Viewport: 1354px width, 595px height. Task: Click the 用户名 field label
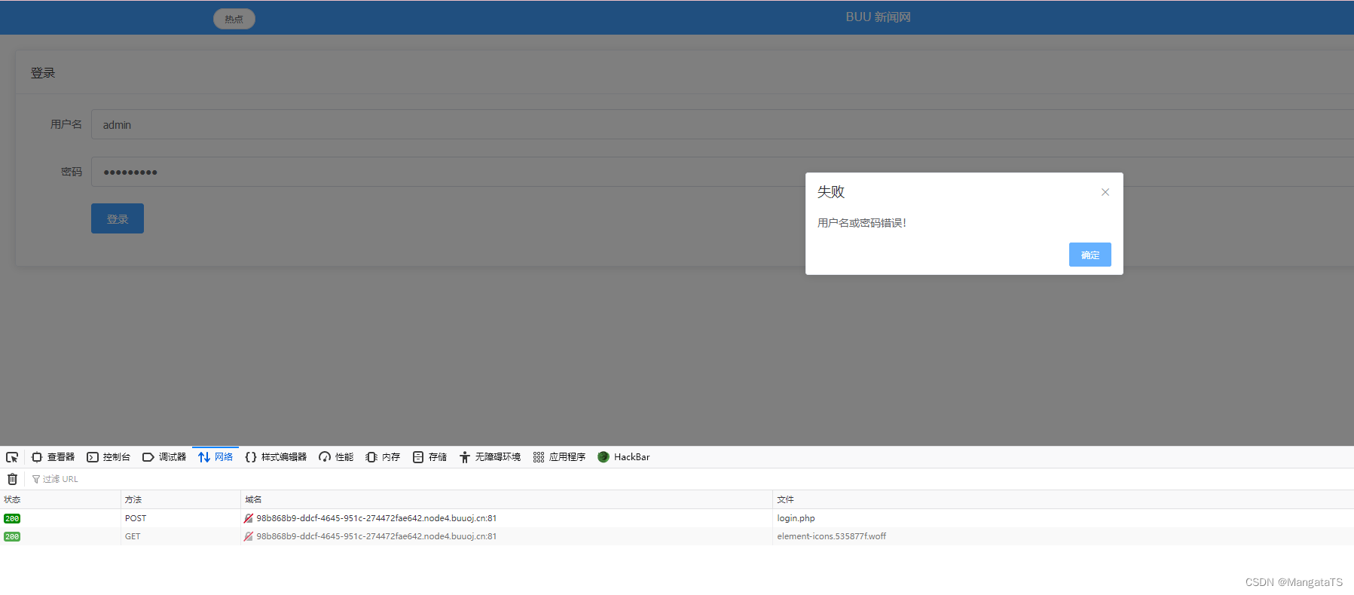66,124
